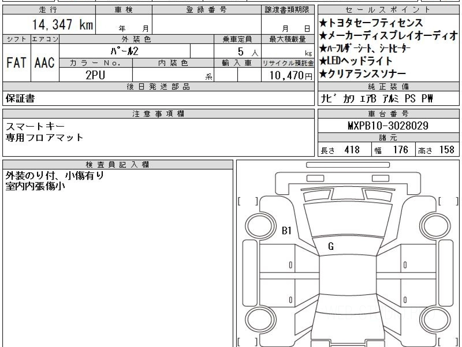Click the クリアランスソナー sales point
The width and height of the screenshot is (462, 347).
tap(362, 74)
